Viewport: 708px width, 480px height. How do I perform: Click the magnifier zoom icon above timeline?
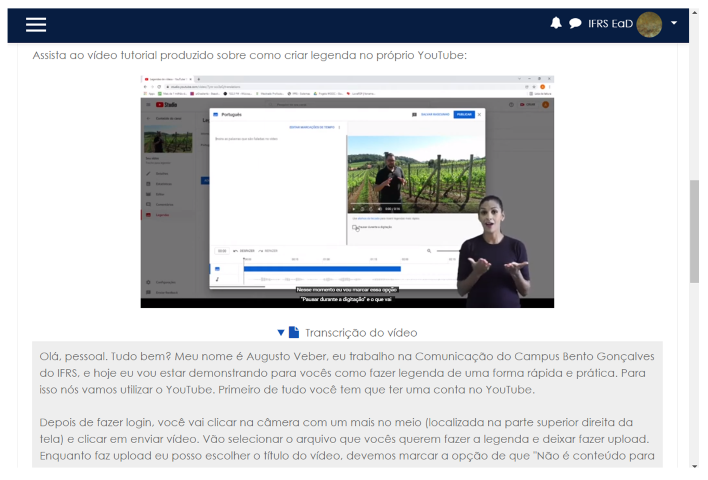pos(429,251)
